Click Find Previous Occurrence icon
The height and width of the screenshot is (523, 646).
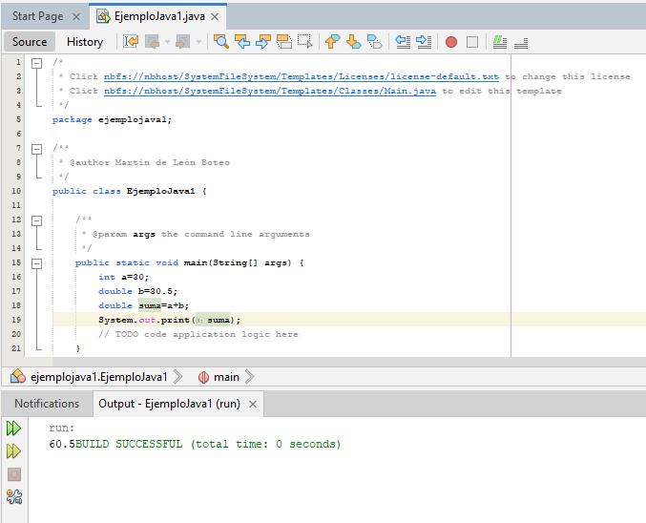click(242, 42)
